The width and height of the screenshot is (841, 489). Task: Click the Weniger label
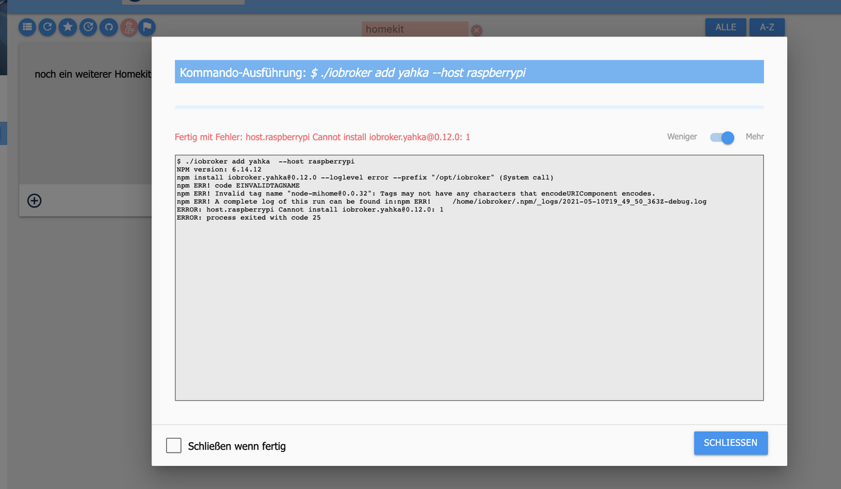click(x=682, y=137)
